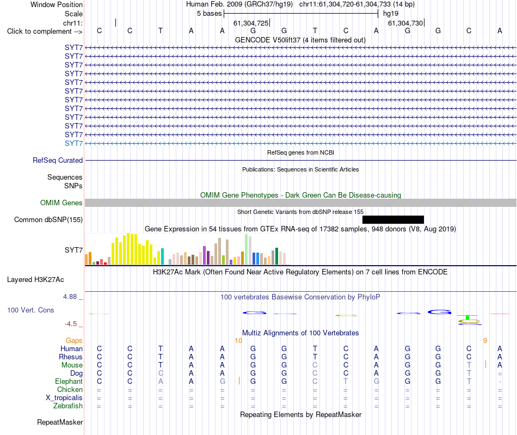
Task: Select the black dbSNP variant block
Action: click(x=393, y=219)
